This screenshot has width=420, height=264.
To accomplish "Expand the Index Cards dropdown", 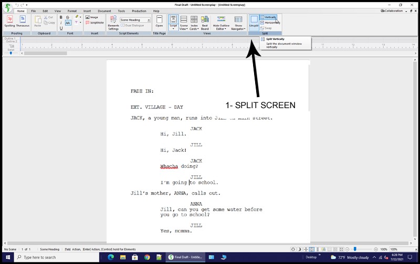I will point(194,22).
